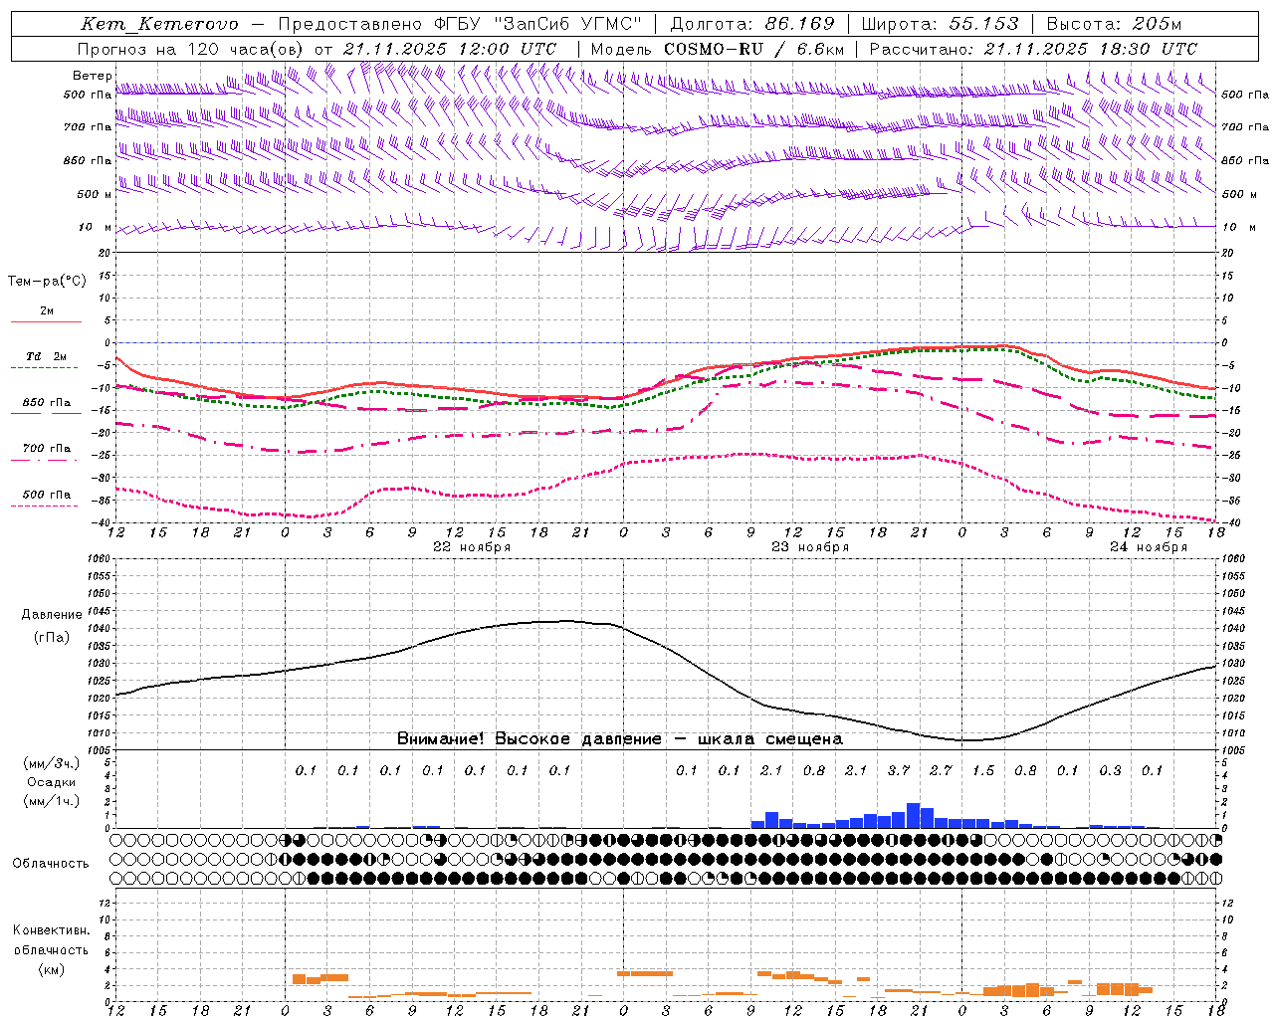
Task: Select the Конвективн. облачность label
Action: [x=51, y=940]
